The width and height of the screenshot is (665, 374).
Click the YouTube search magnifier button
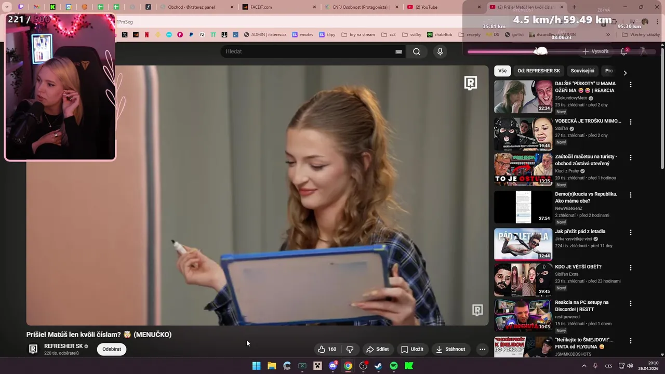click(417, 51)
